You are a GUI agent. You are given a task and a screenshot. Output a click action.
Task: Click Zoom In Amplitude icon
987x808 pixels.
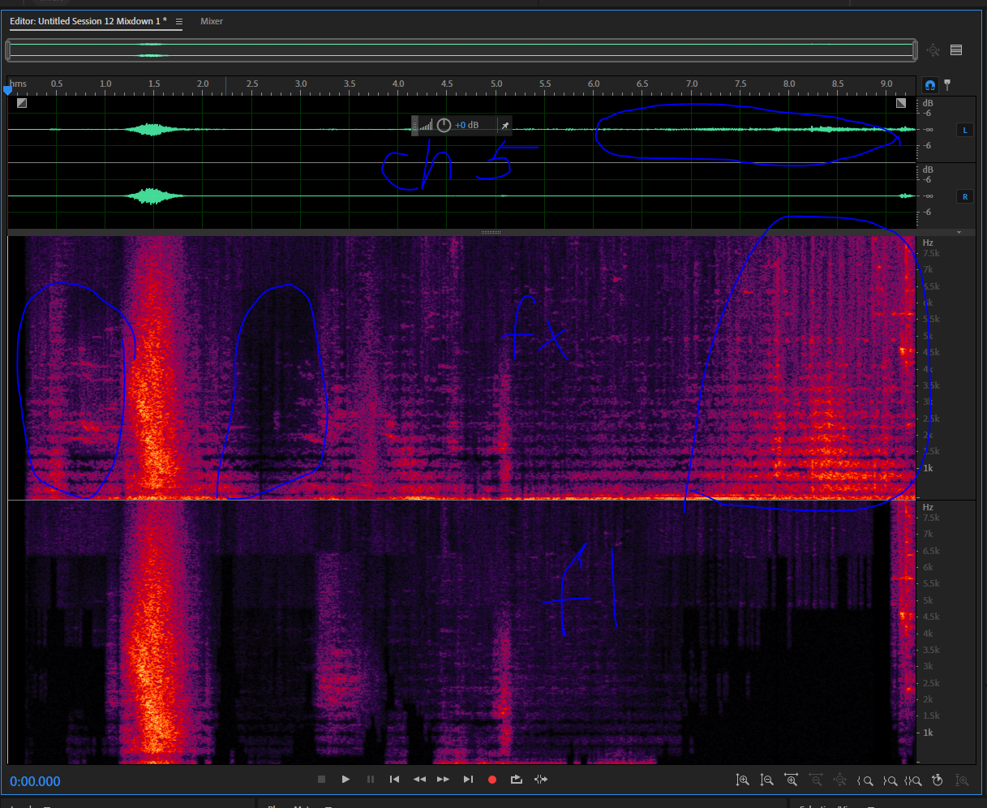click(x=742, y=780)
